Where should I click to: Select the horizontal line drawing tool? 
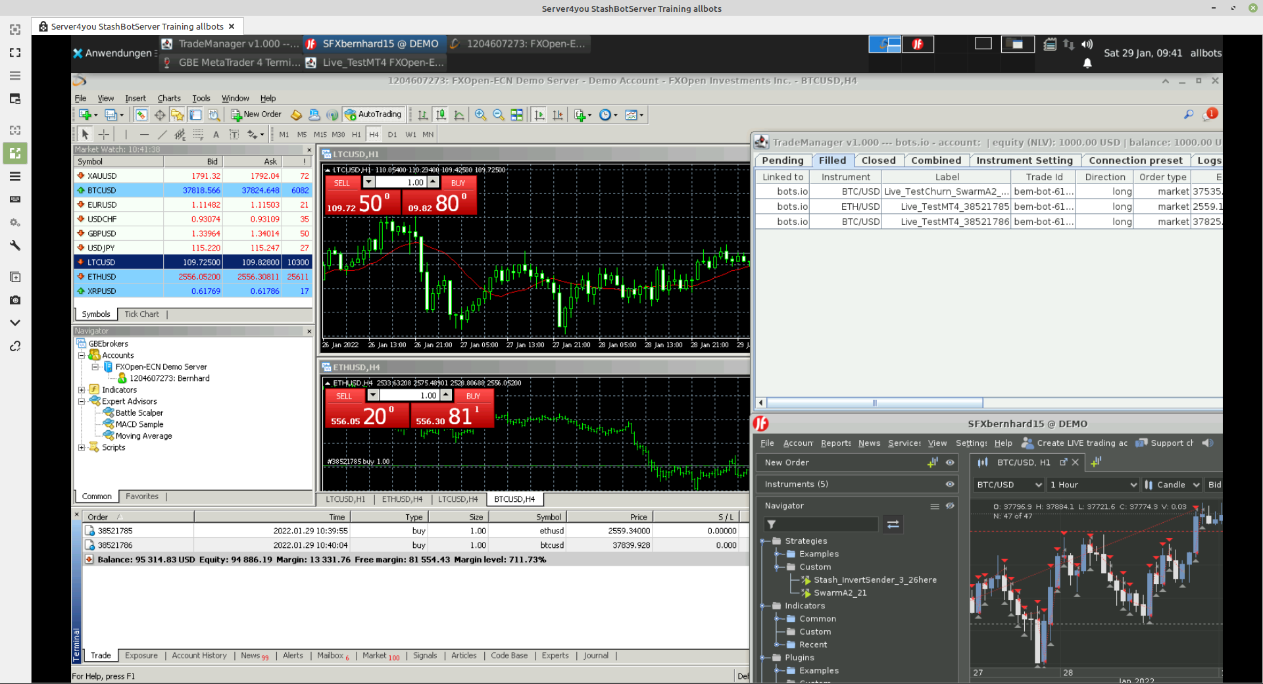(x=144, y=134)
